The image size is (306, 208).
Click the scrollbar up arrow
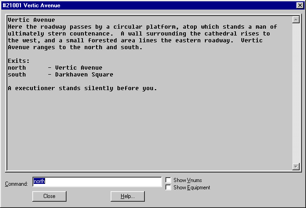point(296,20)
